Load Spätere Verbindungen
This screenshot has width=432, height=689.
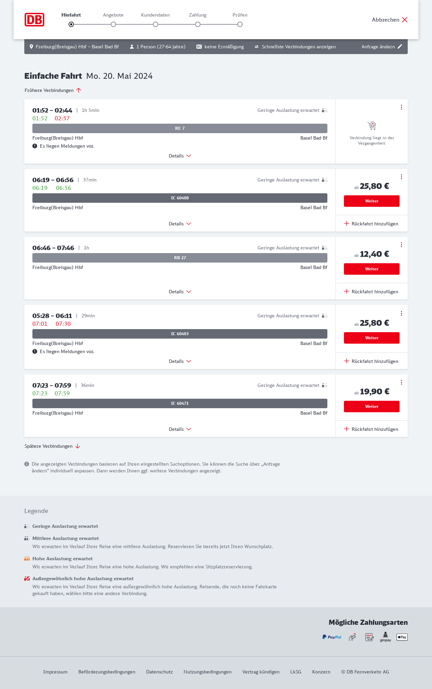52,446
